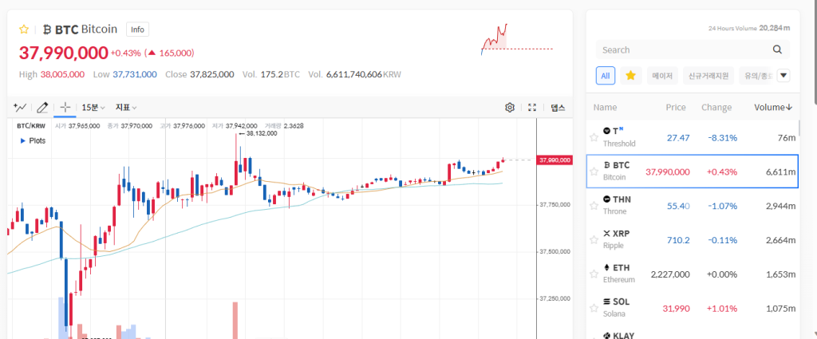The height and width of the screenshot is (339, 817).
Task: Select the 신규거래지원 filter tab
Action: click(708, 76)
